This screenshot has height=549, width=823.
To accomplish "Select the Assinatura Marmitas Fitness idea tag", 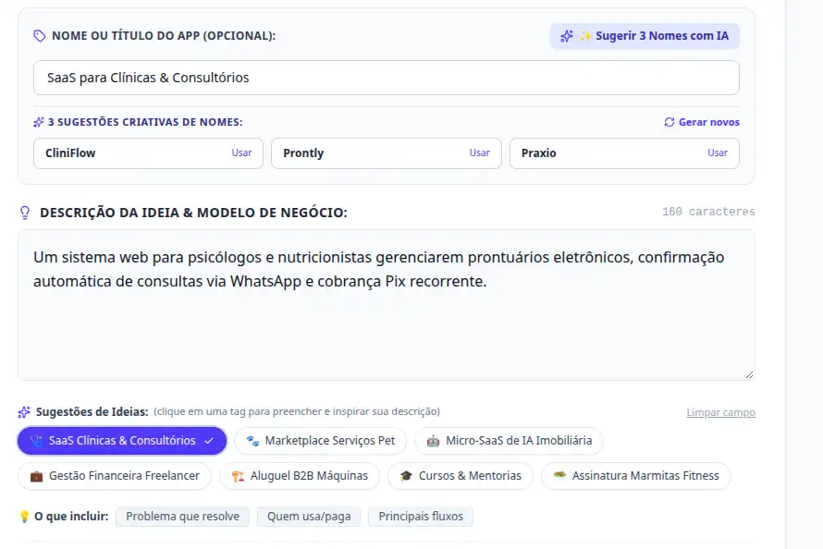I will click(x=636, y=476).
